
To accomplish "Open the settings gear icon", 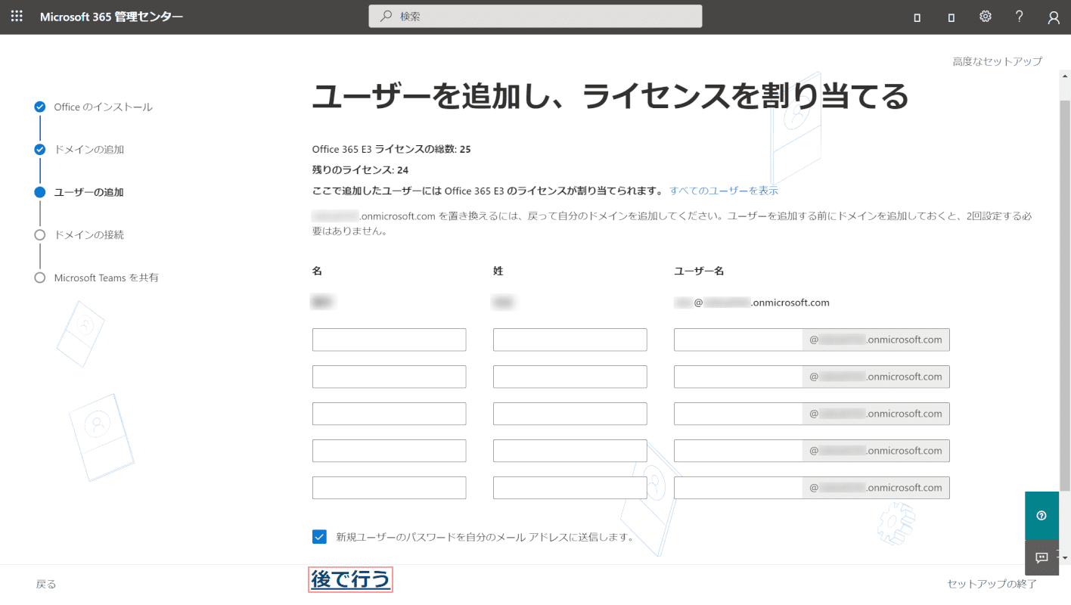I will pyautogui.click(x=986, y=16).
